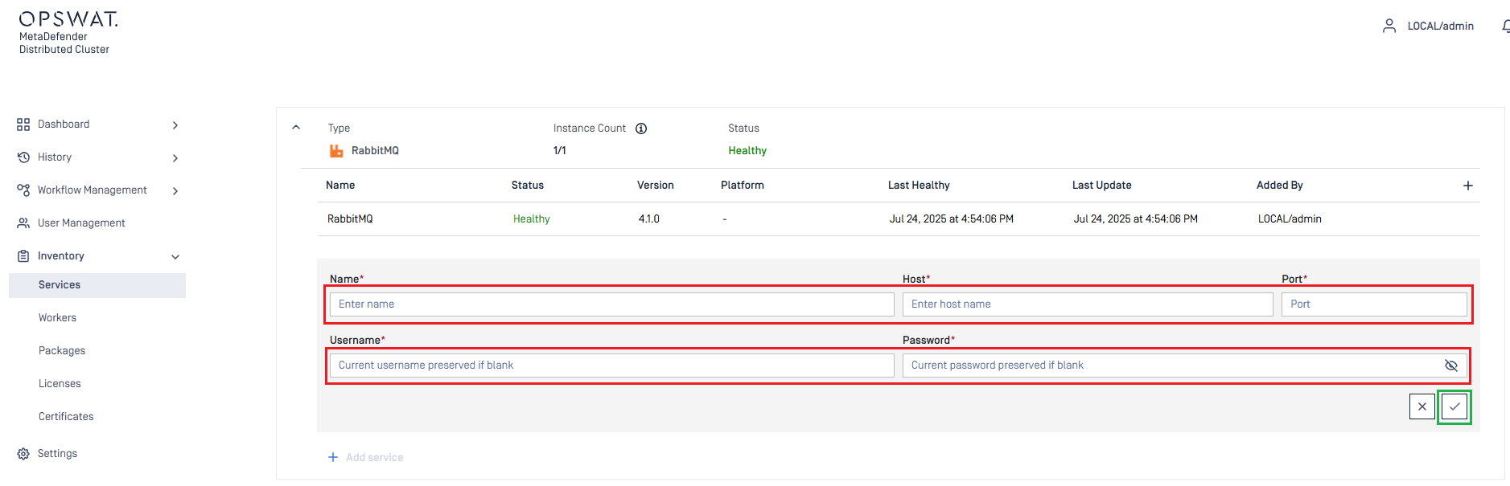Open the Workers page
Screen dimensions: 1510x486
point(57,318)
